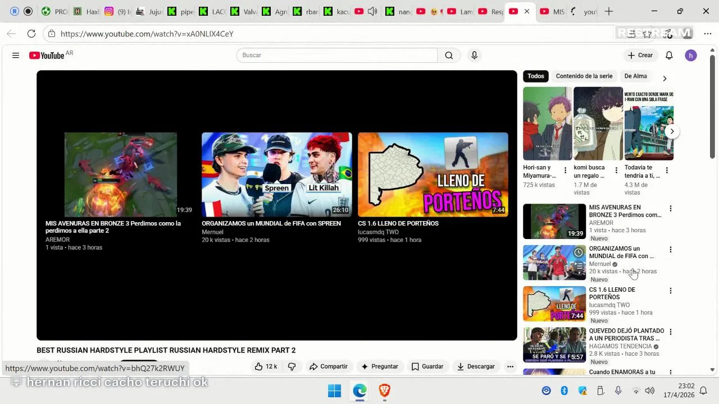Image resolution: width=719 pixels, height=404 pixels.
Task: Select the Todos filter chip
Action: (536, 76)
